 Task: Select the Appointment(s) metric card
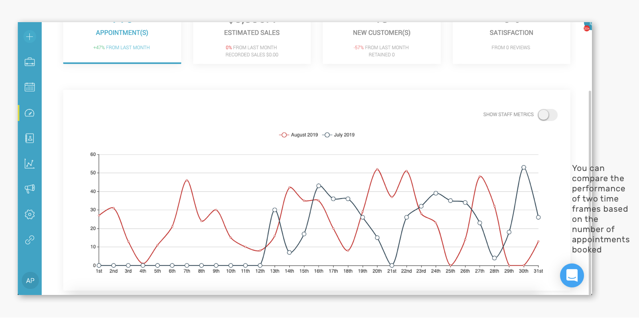point(122,43)
